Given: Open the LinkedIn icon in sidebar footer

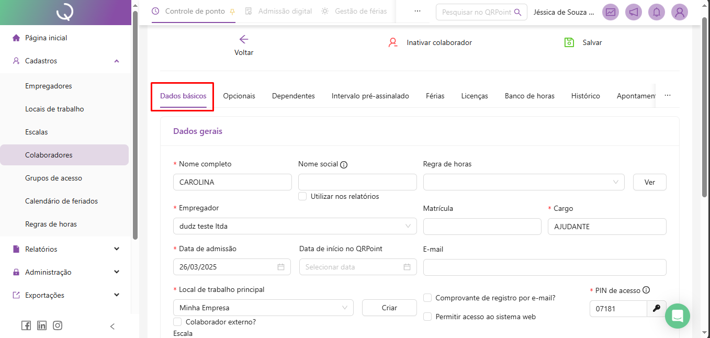Looking at the screenshot, I should pos(42,325).
